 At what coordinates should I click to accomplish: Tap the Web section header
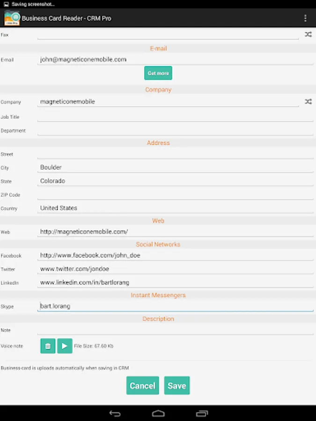[x=158, y=221]
